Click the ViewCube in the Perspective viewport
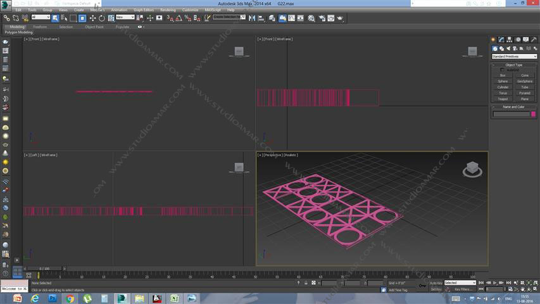 coord(472,168)
